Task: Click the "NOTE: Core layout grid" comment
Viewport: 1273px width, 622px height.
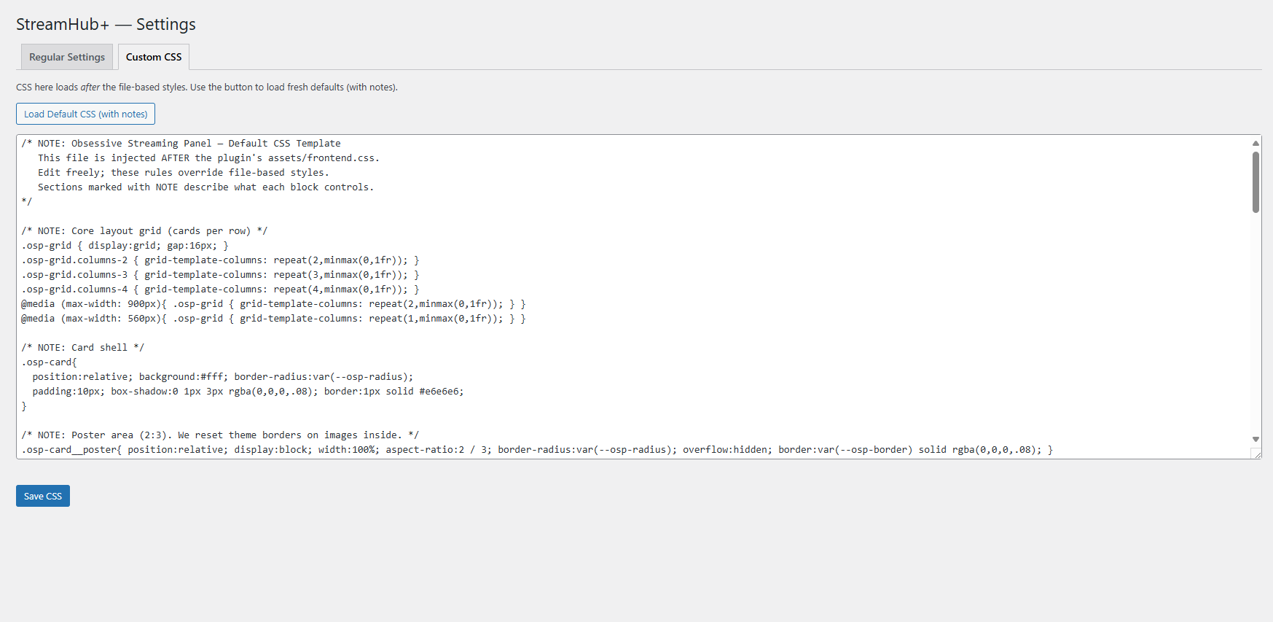Action: coord(144,231)
